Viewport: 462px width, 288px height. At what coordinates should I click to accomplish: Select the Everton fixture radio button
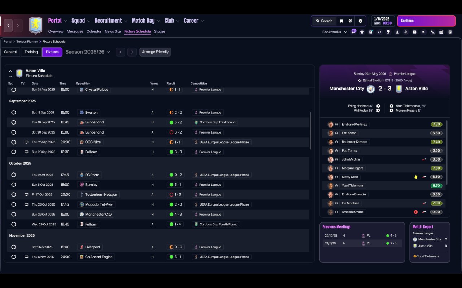coord(13,113)
